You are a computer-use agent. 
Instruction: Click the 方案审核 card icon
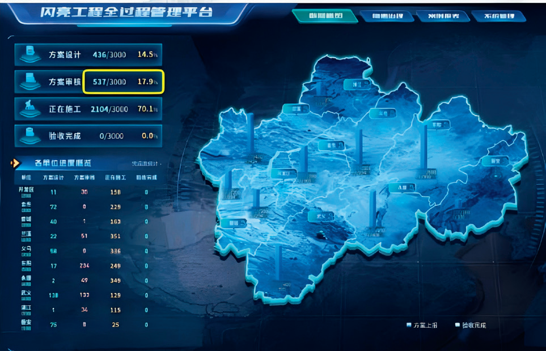pyautogui.click(x=27, y=82)
